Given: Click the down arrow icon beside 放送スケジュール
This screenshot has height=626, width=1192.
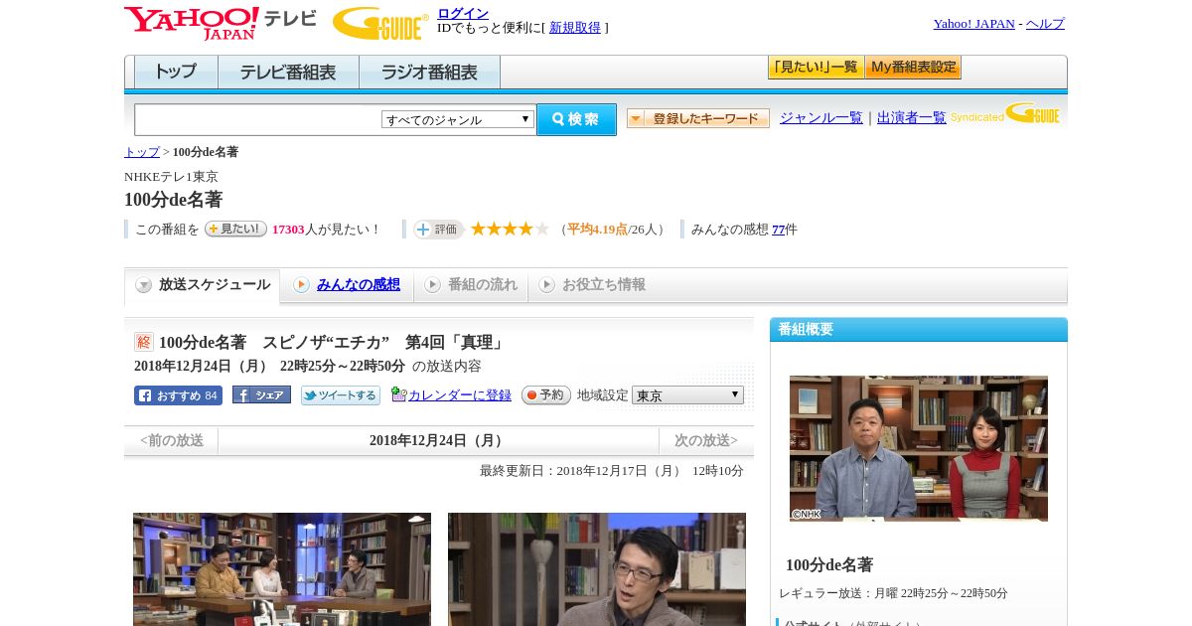Looking at the screenshot, I should point(144,285).
